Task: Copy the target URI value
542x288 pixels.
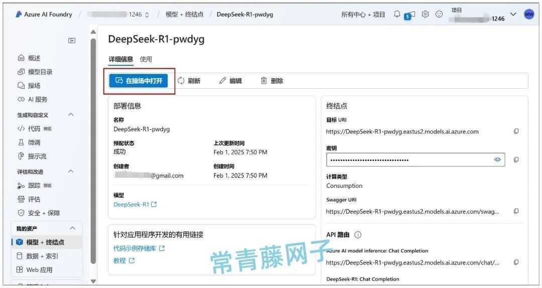Action: pyautogui.click(x=516, y=131)
